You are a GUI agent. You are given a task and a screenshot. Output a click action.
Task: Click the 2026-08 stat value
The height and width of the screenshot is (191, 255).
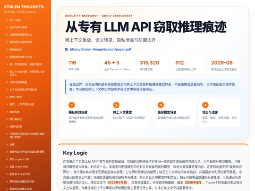point(222,63)
